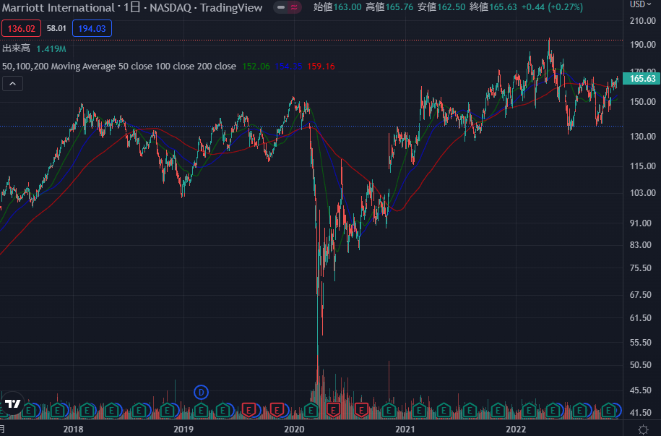
Task: Collapse the indicator legend with the chevron button
Action: tap(13, 84)
